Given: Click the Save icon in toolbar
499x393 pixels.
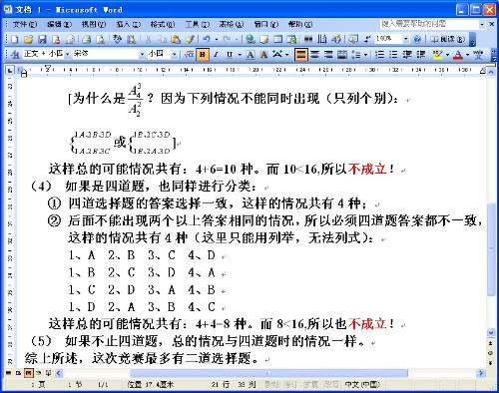Looking at the screenshot, I should (x=42, y=39).
